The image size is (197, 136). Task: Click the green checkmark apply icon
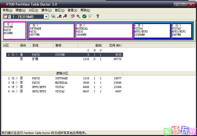[84, 16]
